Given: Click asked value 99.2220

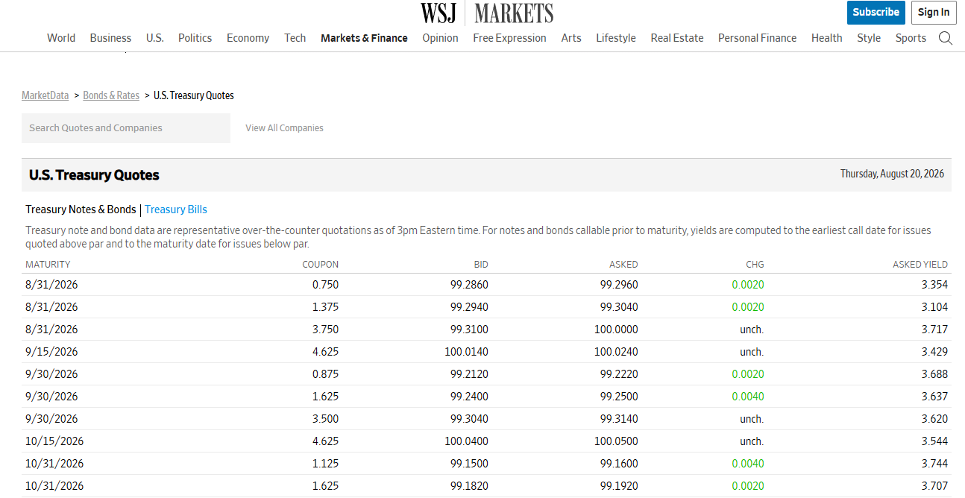Looking at the screenshot, I should click(619, 374).
